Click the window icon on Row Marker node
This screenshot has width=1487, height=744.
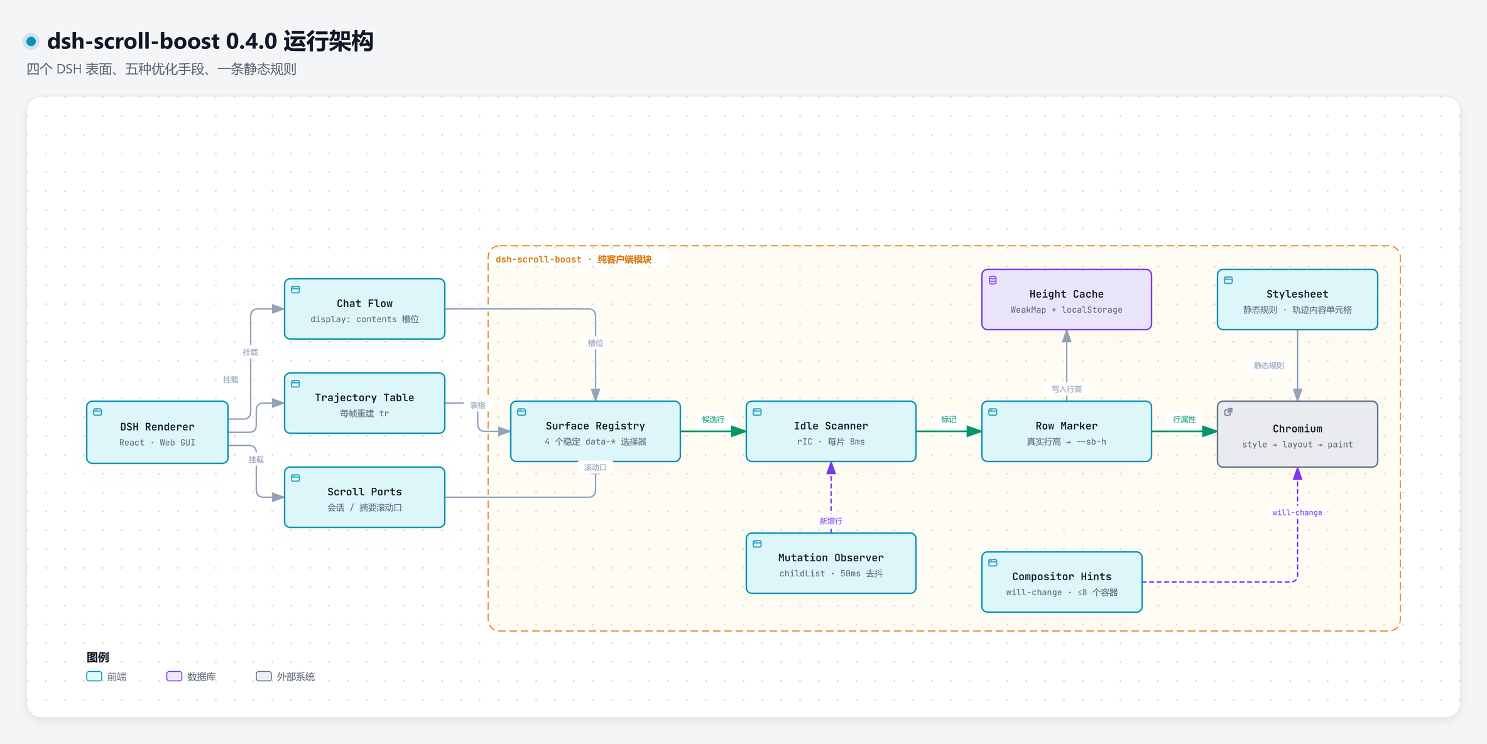point(993,412)
